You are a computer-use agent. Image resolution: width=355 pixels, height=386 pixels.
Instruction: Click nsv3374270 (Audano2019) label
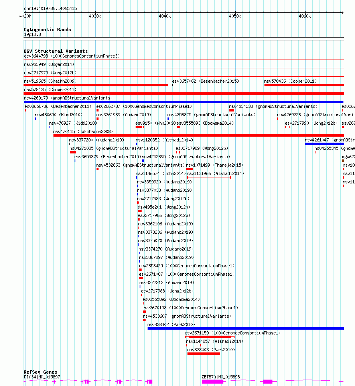click(x=166, y=249)
